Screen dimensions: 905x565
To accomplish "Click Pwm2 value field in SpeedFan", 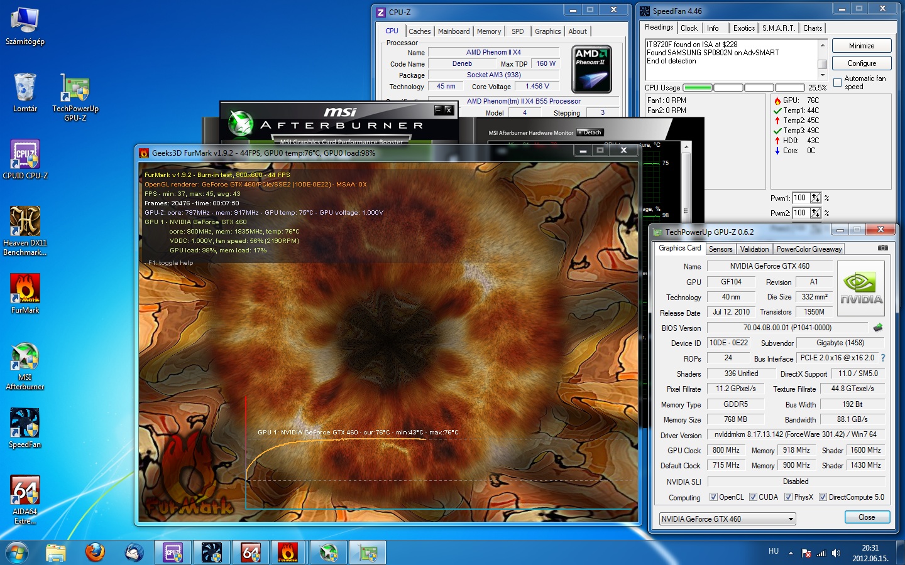I will pos(801,213).
